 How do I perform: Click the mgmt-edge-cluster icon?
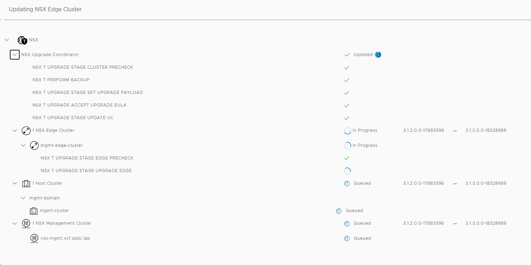(34, 145)
